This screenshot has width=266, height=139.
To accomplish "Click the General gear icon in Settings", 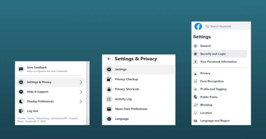I will tap(195, 46).
